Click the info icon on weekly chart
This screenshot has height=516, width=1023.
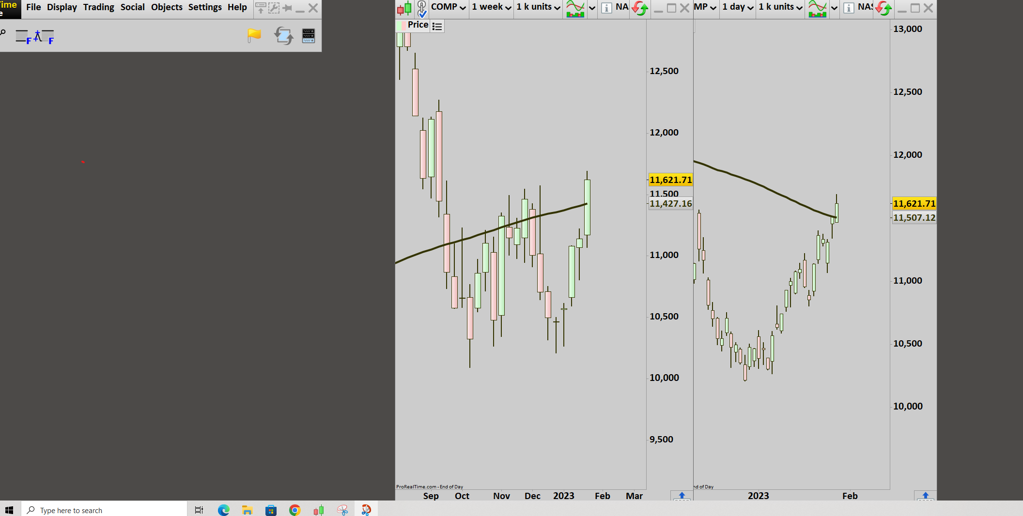[x=606, y=8]
